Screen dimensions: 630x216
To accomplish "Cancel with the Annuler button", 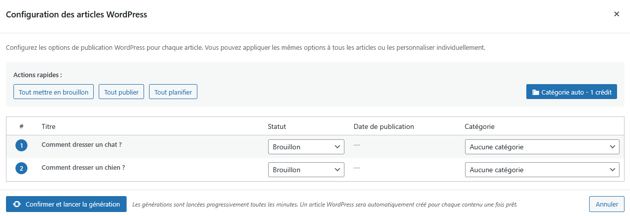I will (x=606, y=204).
